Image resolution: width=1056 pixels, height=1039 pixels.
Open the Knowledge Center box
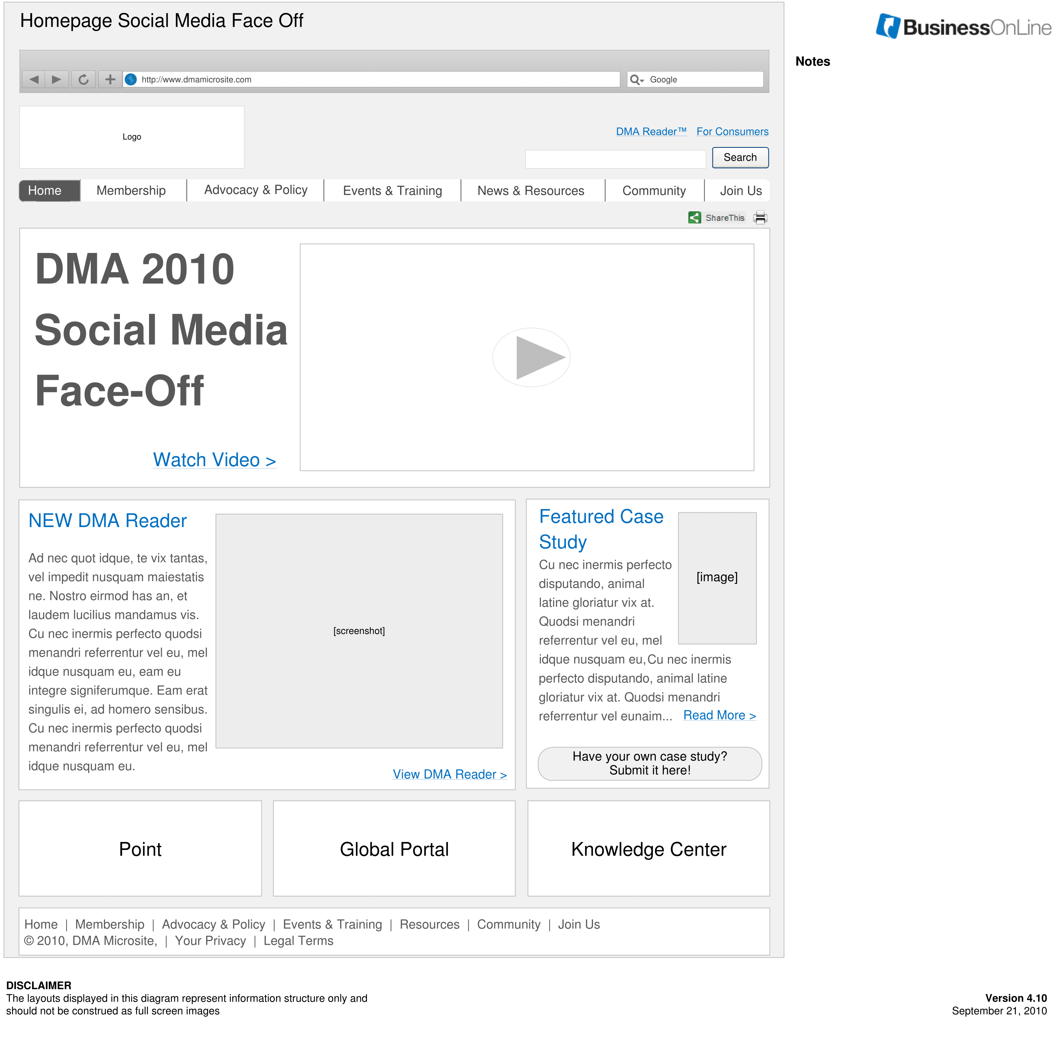coord(649,848)
